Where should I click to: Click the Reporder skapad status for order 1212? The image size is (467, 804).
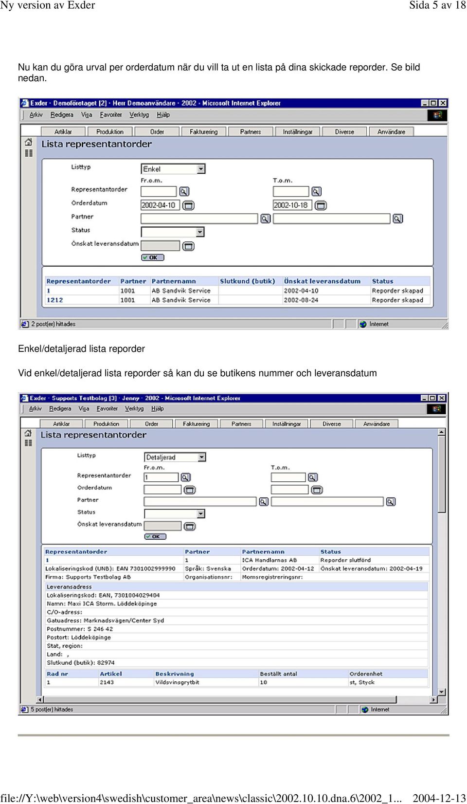click(397, 300)
